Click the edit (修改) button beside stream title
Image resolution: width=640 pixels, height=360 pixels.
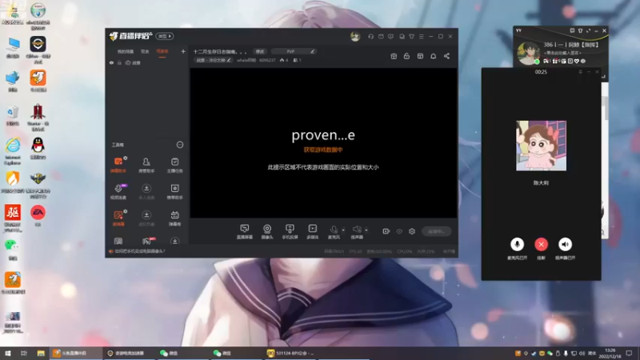click(x=260, y=51)
